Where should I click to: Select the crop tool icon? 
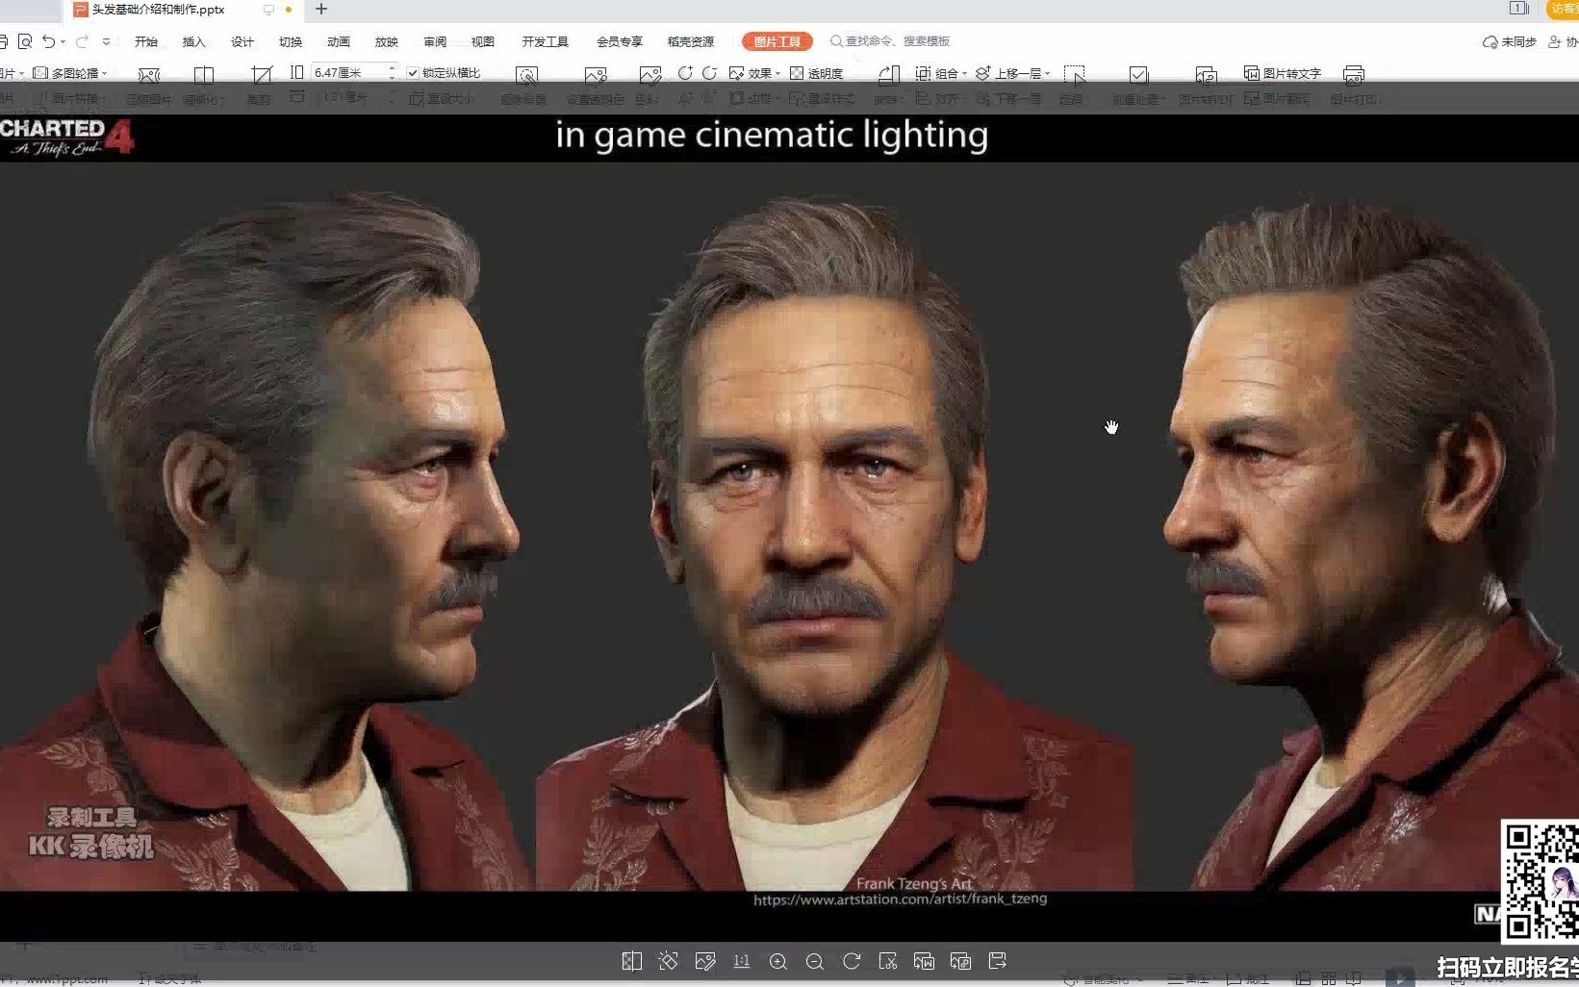[x=262, y=74]
